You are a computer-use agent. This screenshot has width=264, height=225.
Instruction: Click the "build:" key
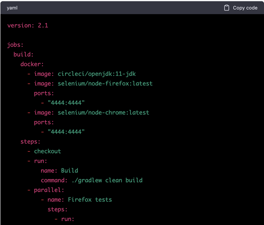[24, 54]
